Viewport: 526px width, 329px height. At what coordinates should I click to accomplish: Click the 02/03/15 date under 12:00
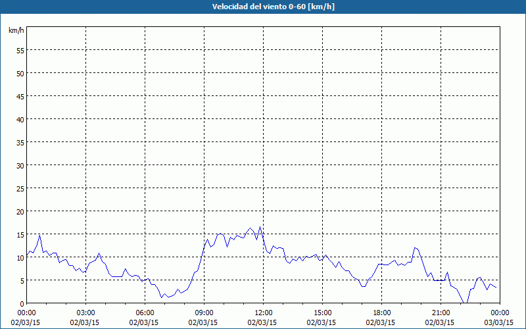pyautogui.click(x=262, y=322)
